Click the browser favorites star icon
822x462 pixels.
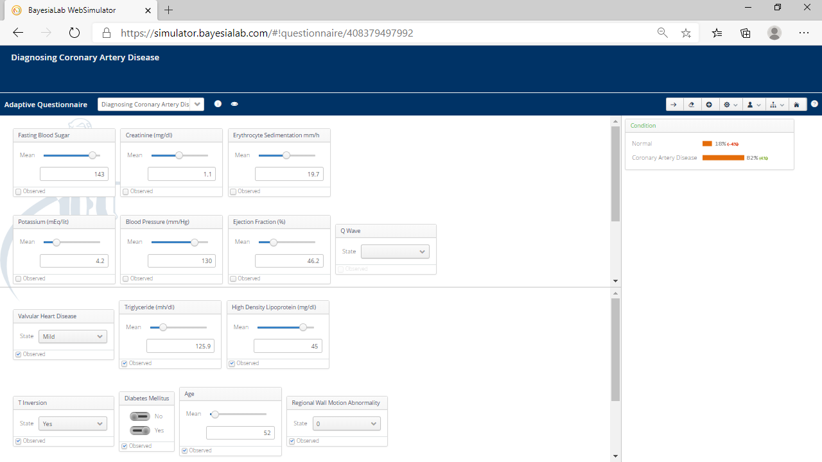pyautogui.click(x=686, y=33)
